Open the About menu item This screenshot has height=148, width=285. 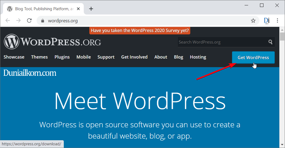161,57
